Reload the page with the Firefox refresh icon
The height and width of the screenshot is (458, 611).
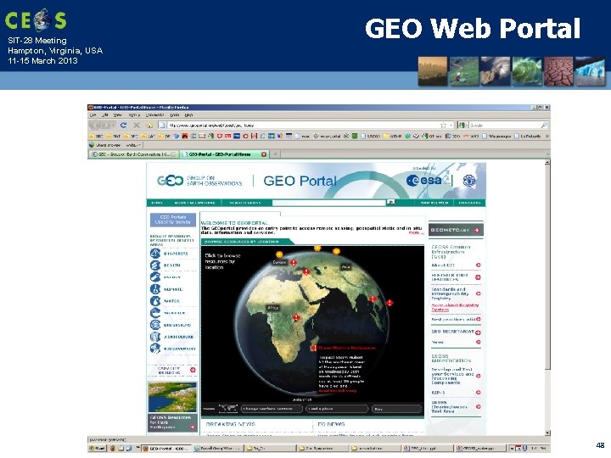tap(123, 125)
